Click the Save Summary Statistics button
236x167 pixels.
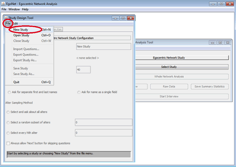point(210,86)
